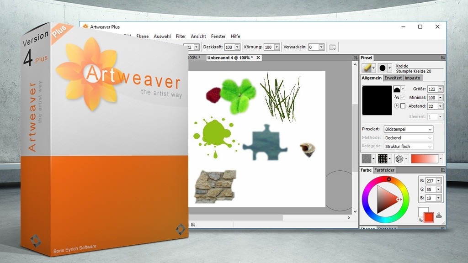468x263 pixels.
Task: Click the Artweaver app icon in title bar
Action: [85, 26]
